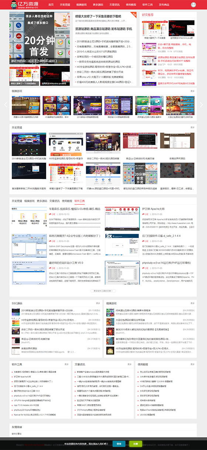The width and height of the screenshot is (207, 450).
Task: Open 使用教程 in the top navigation
Action: point(131,5)
